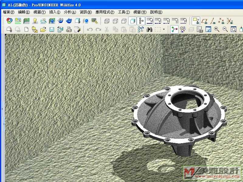Expand the left panel upper arrow handle
Image resolution: width=243 pixels, height=182 pixels.
click(2, 108)
